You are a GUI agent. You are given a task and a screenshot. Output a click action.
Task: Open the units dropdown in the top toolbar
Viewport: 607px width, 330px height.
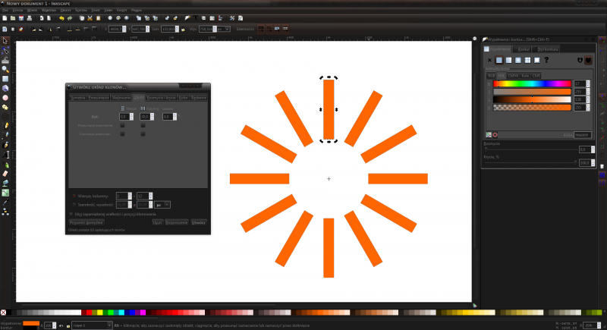tap(225, 29)
